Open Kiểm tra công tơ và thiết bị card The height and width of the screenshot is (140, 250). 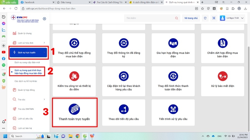coord(74,81)
